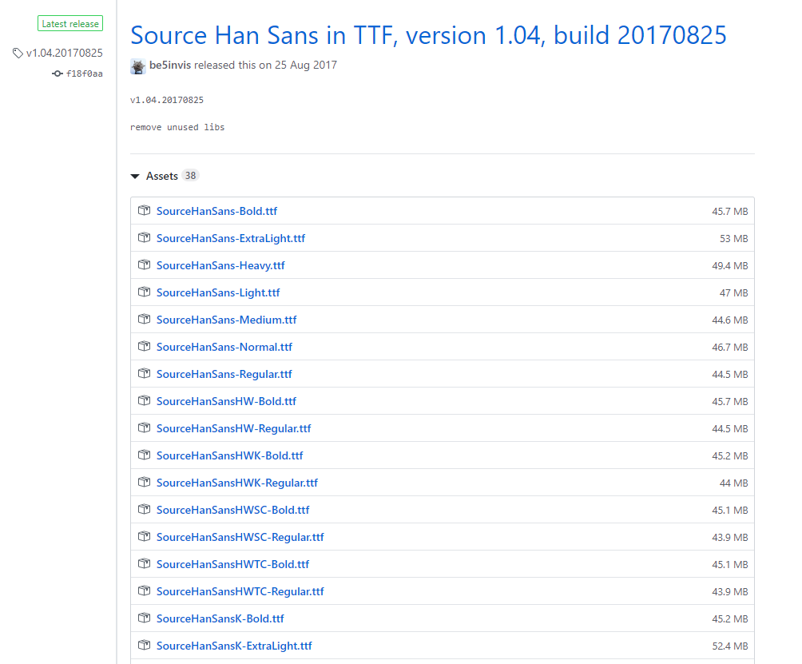Click the package icon beside SourceHanSans-Medium.ttf
Image resolution: width=802 pixels, height=664 pixels.
145,319
